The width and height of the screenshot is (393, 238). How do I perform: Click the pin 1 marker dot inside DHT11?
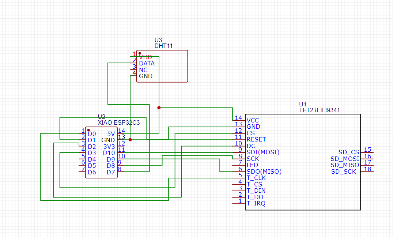point(140,53)
